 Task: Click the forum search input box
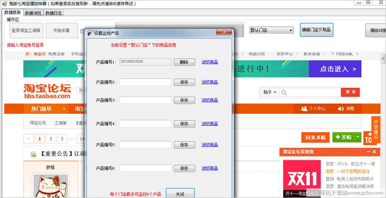pos(310,92)
